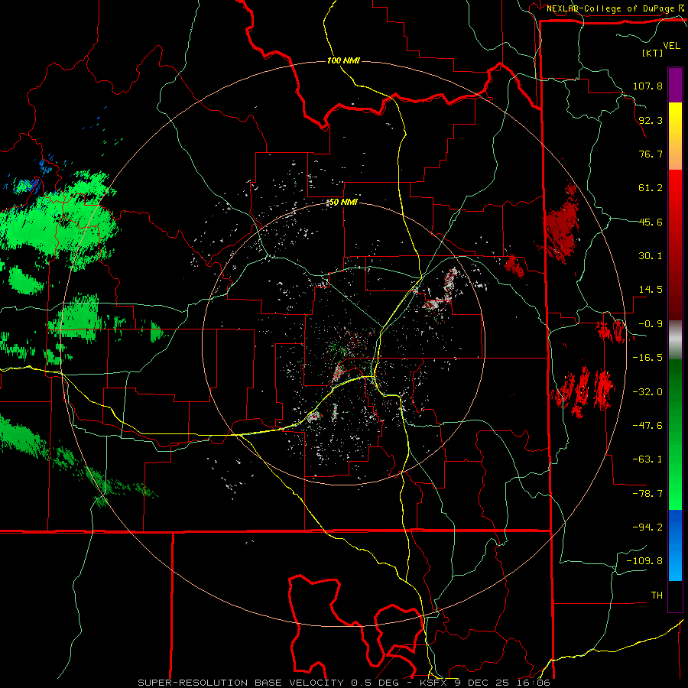Screen dimensions: 688x688
Task: Click the 100 NMI range ring label
Action: [343, 60]
